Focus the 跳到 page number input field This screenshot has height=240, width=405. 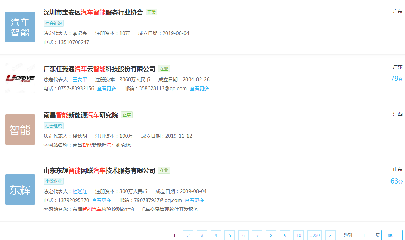[x=364, y=236]
